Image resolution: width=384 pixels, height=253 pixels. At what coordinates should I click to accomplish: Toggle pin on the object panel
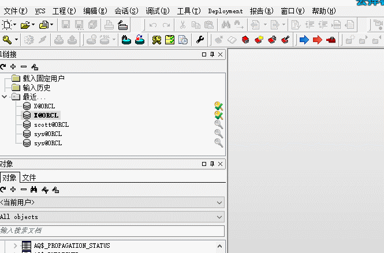(x=212, y=164)
